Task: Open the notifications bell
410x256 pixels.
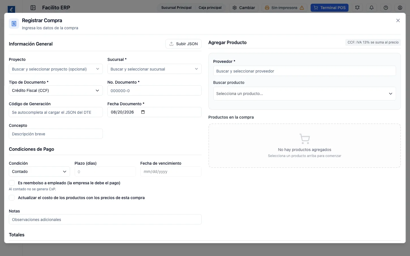Action: point(372,8)
